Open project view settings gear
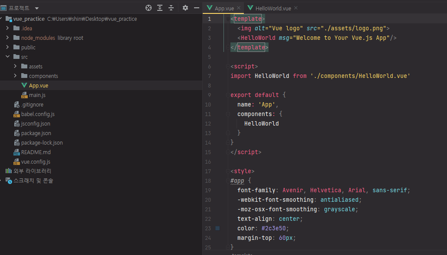 (x=185, y=8)
